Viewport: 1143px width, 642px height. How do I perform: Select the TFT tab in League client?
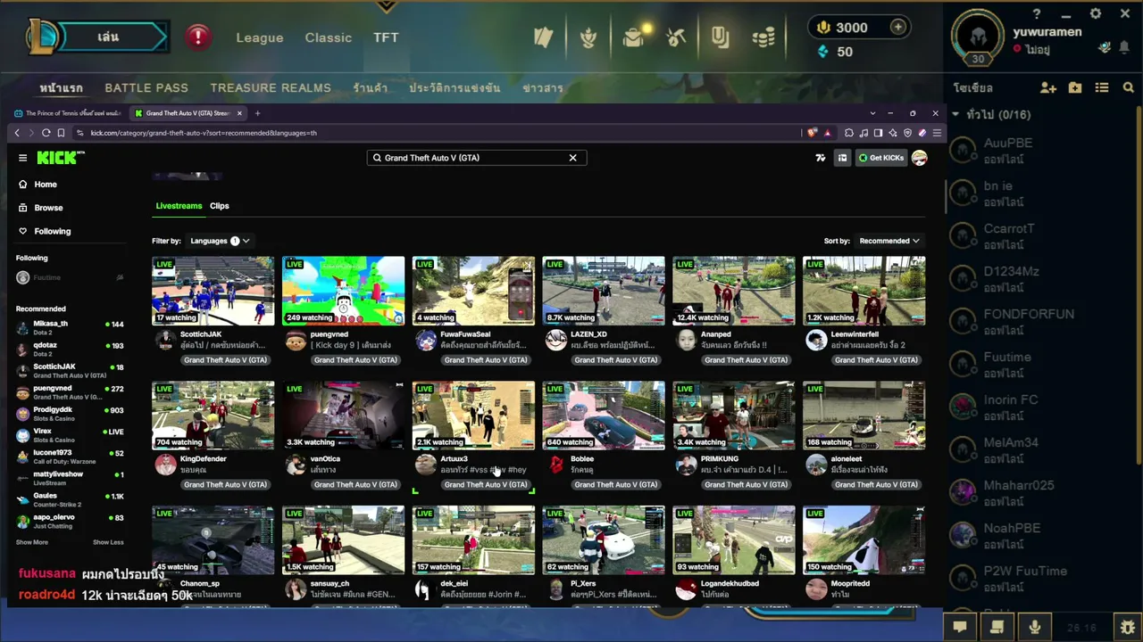(386, 37)
